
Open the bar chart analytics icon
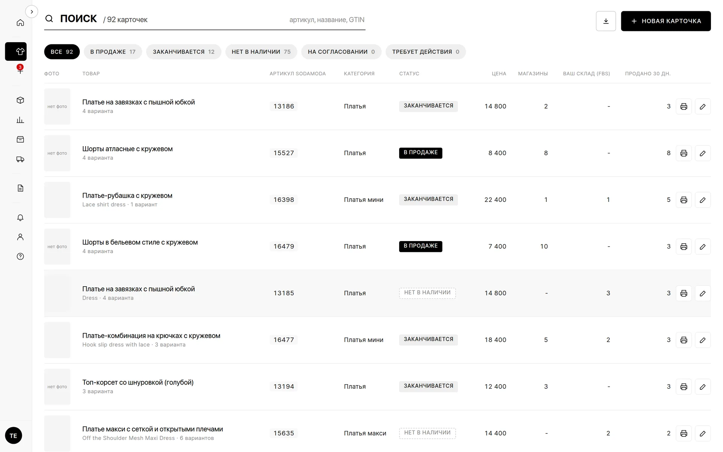click(20, 120)
